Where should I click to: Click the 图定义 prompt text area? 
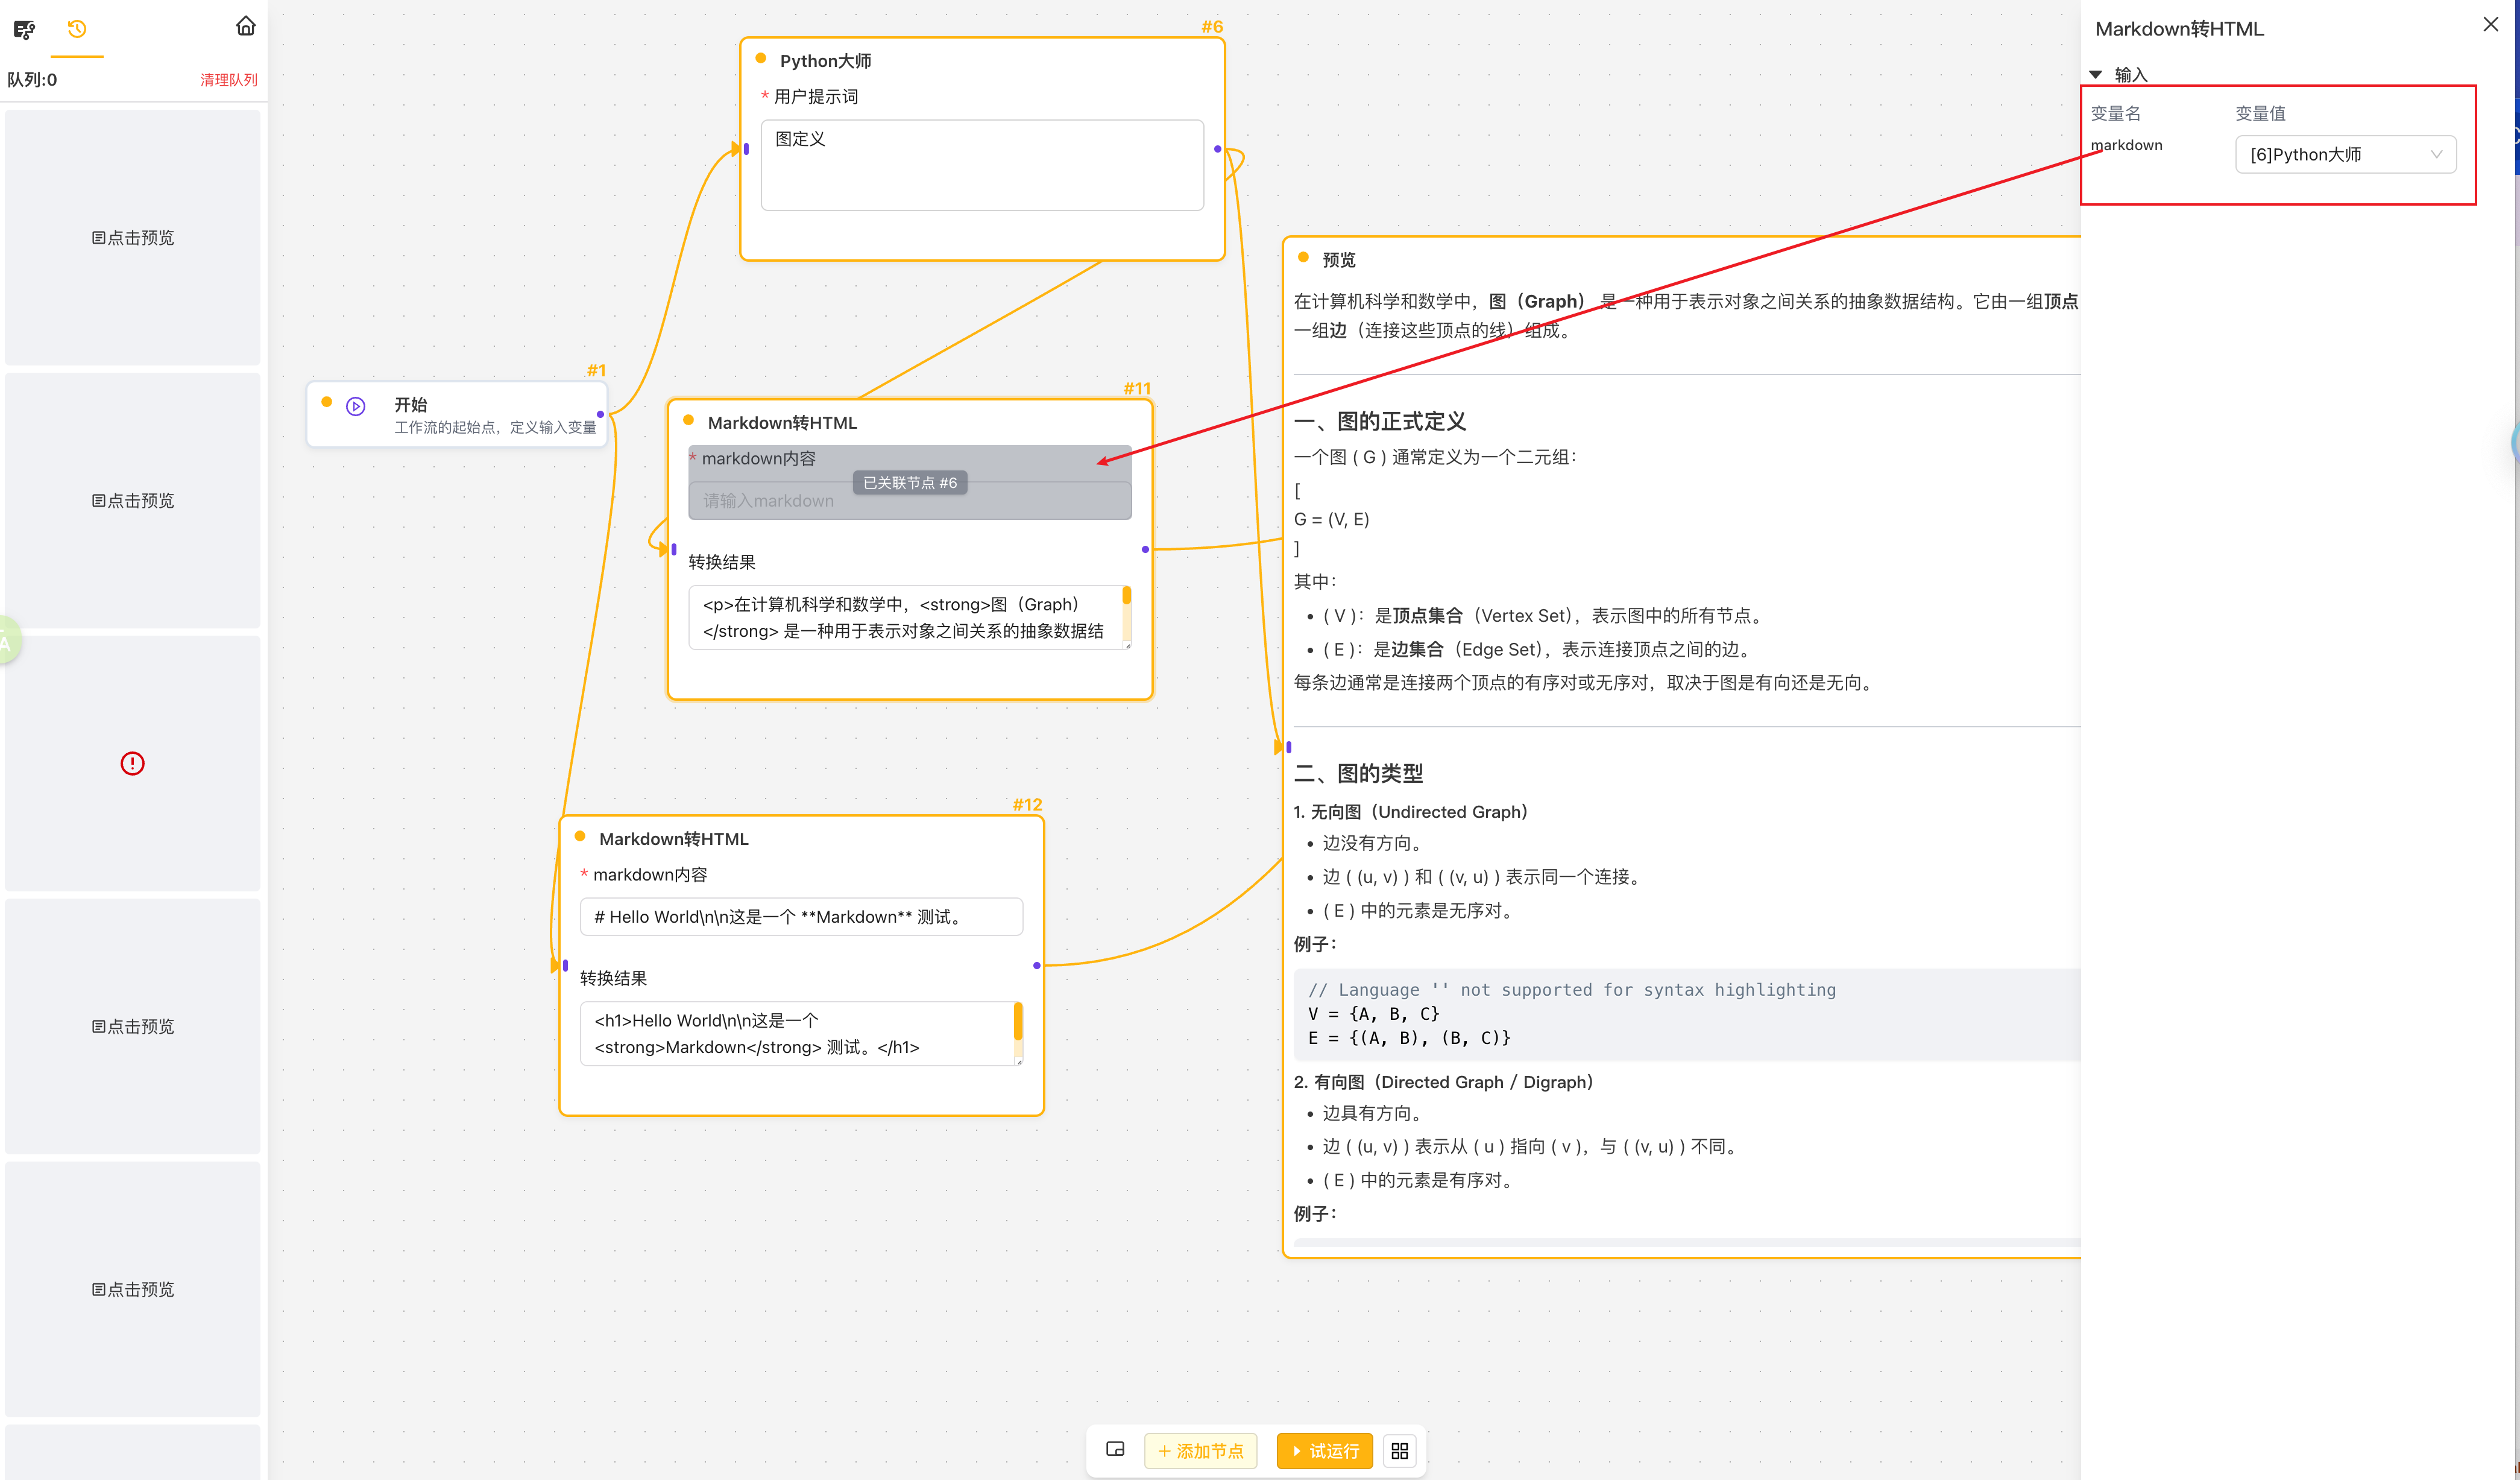[981, 165]
